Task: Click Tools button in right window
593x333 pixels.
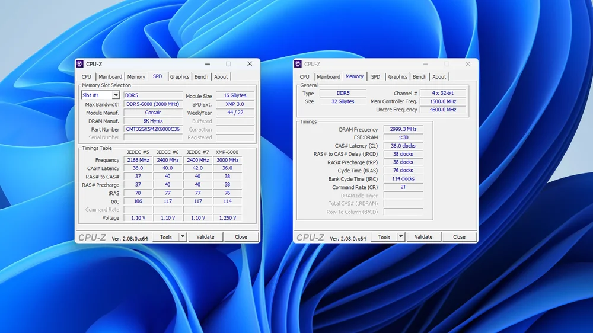Action: [x=384, y=237]
